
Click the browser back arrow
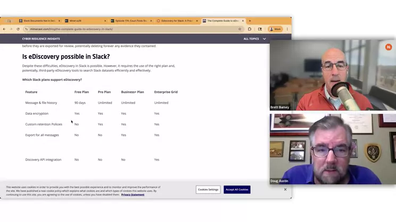pos(4,29)
